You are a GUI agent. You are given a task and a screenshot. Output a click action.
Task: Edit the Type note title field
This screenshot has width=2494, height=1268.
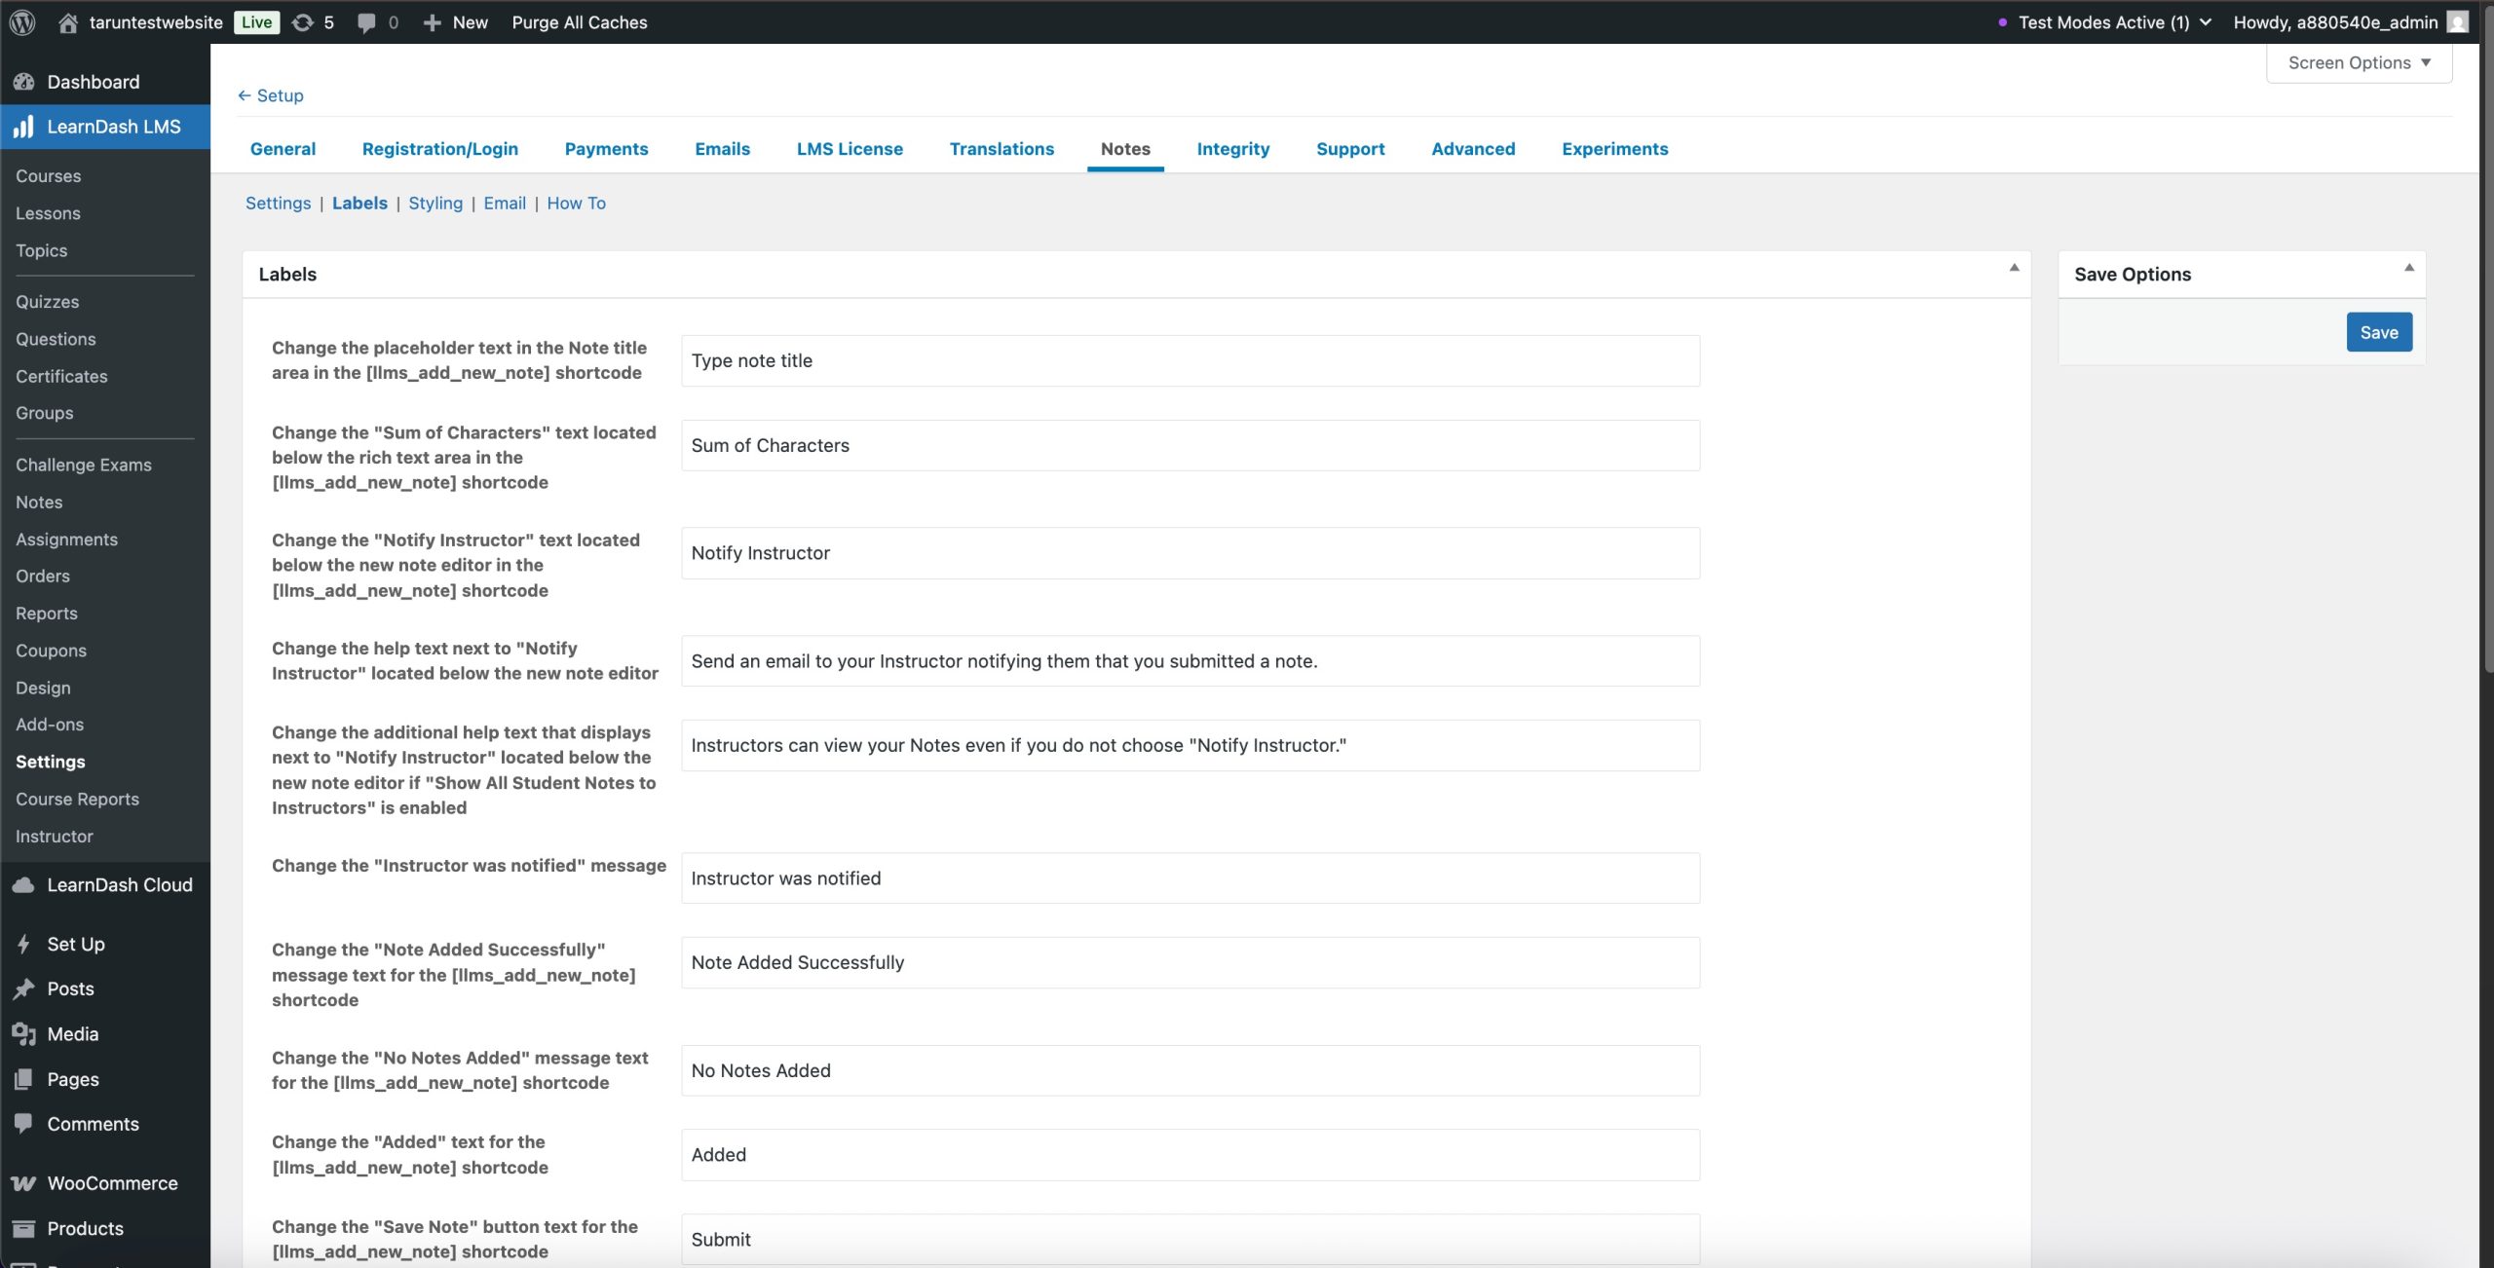1190,360
